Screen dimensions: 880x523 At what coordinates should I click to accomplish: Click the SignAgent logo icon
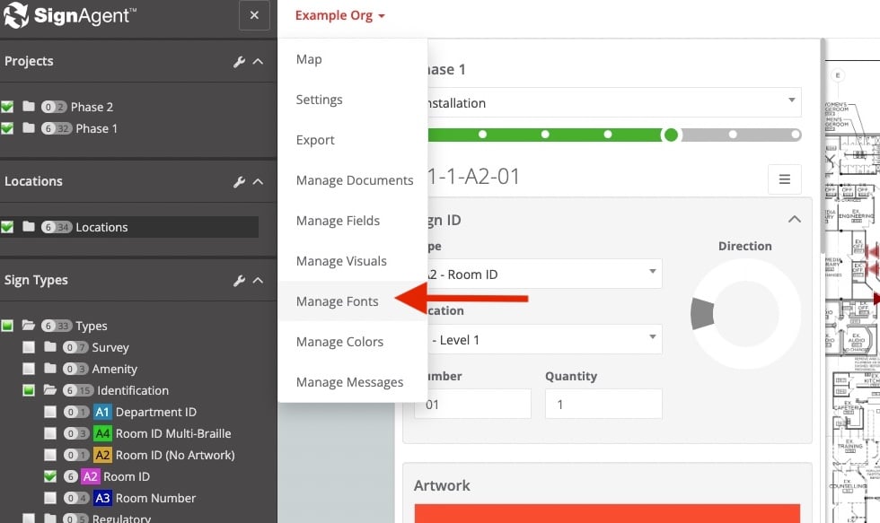click(16, 16)
